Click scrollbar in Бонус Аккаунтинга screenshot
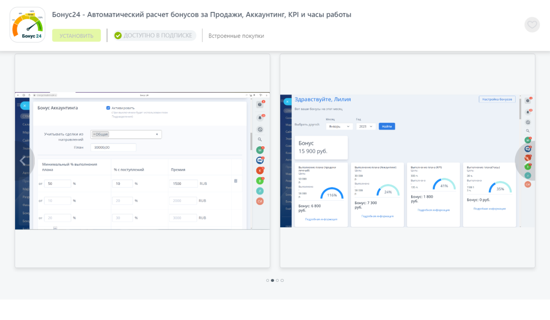Viewport: 550px width, 320px height. click(251, 142)
